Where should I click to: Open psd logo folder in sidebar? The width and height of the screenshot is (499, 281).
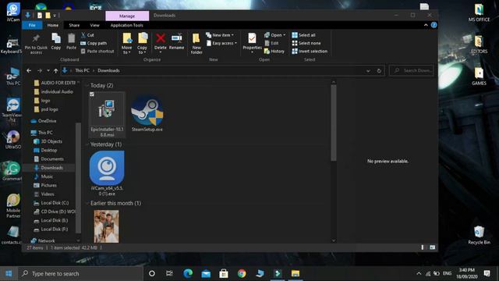click(46, 109)
